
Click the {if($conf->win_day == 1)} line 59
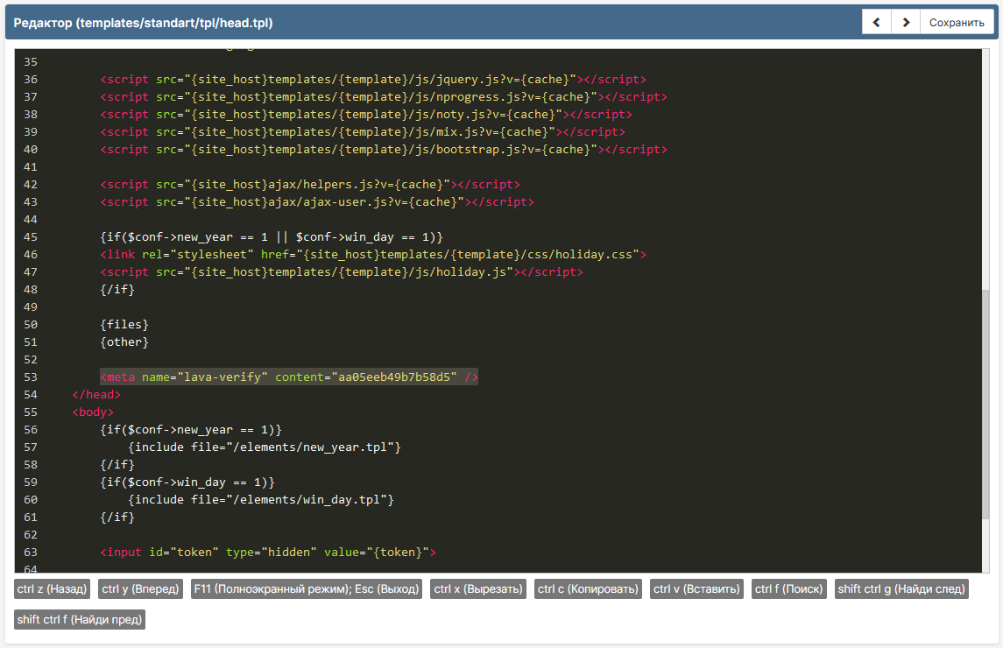coord(187,482)
